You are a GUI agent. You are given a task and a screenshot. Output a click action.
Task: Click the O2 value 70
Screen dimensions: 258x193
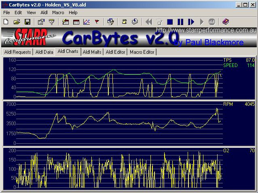click(x=252, y=151)
